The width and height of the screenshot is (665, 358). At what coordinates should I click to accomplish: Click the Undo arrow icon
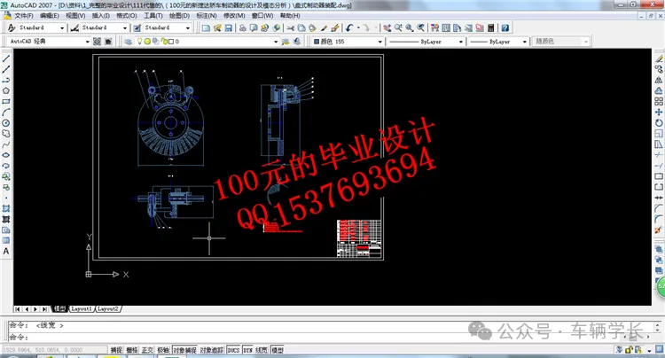(x=349, y=28)
